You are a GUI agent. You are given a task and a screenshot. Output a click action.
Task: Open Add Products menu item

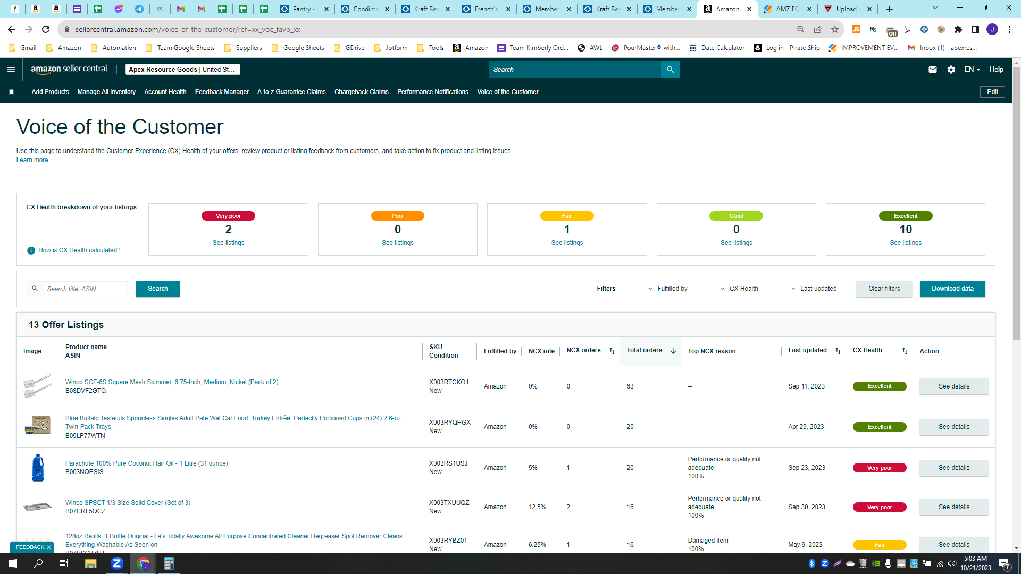pos(50,92)
